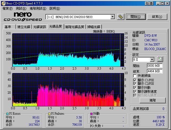
Task: Uncheck the show C1/PIE checkbox
Action: coord(135,80)
